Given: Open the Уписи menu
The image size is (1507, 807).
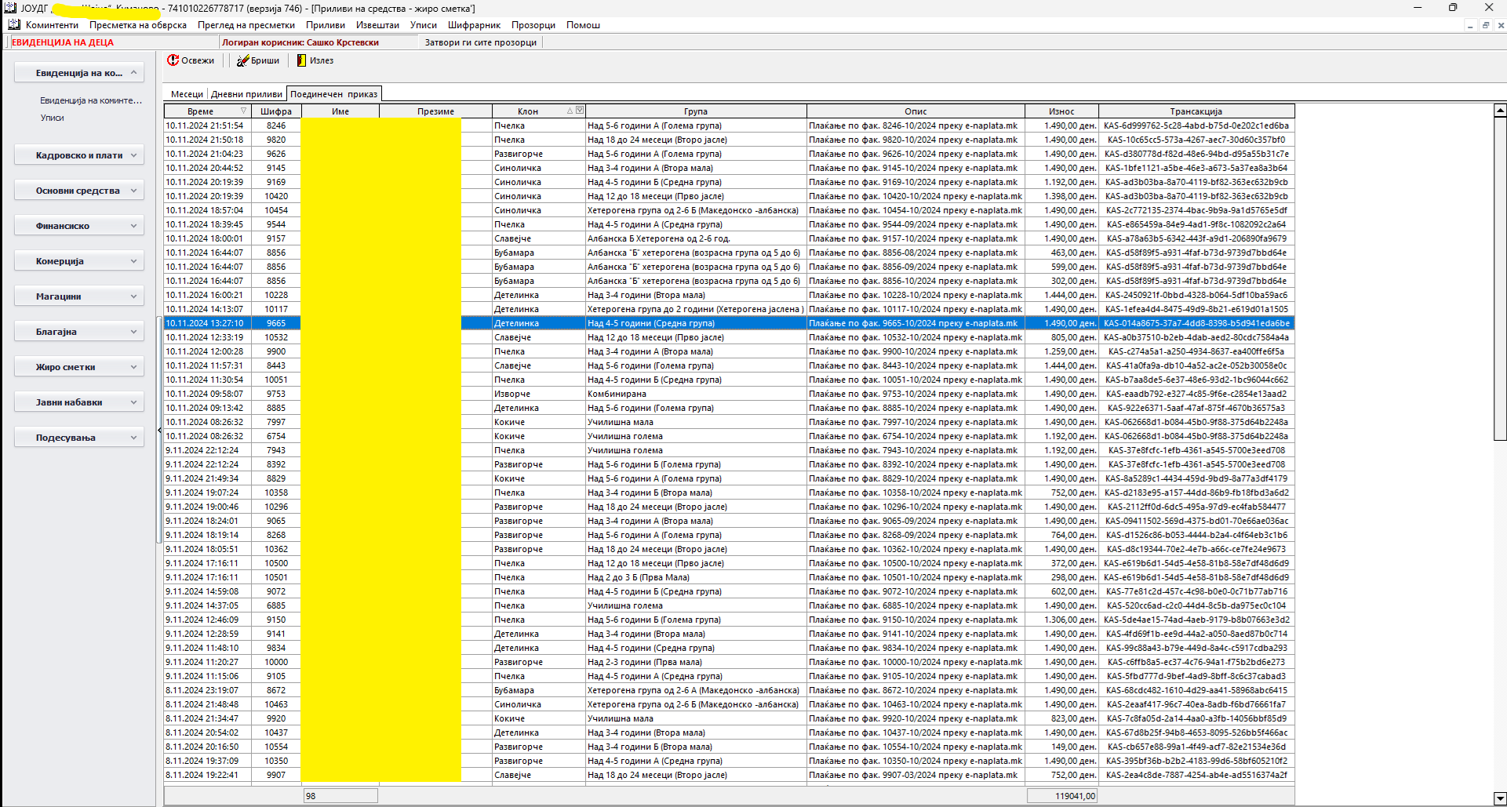Looking at the screenshot, I should (x=424, y=25).
